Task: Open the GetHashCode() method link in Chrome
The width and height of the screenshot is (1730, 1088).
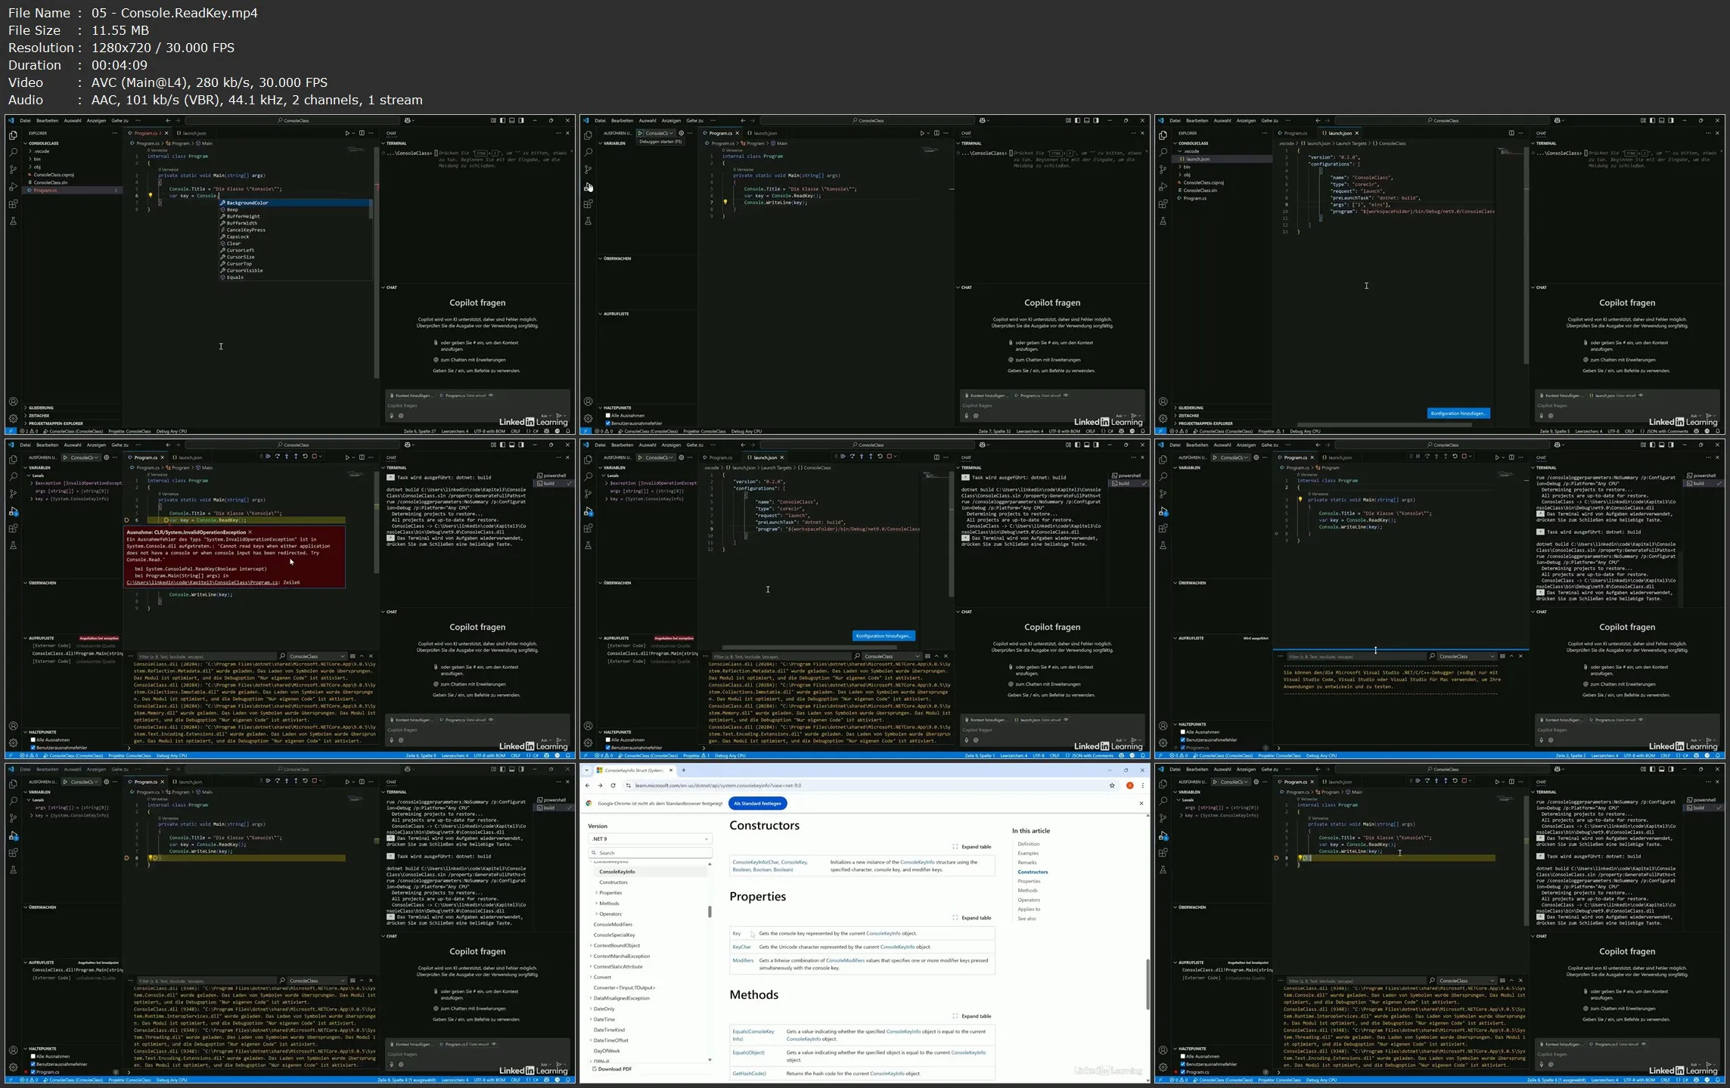Action: tap(749, 1074)
